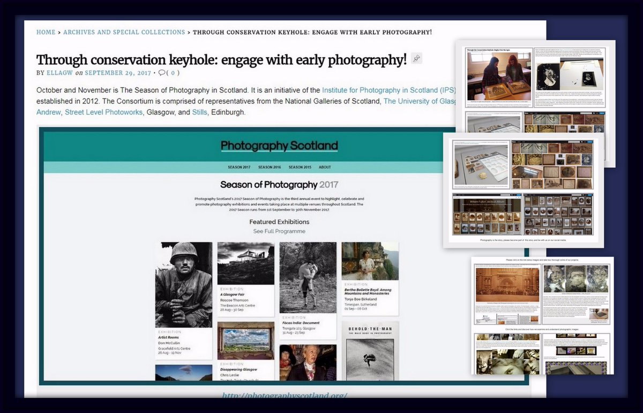Open the soldier photo of Artist Rooms exhibition

(x=184, y=284)
